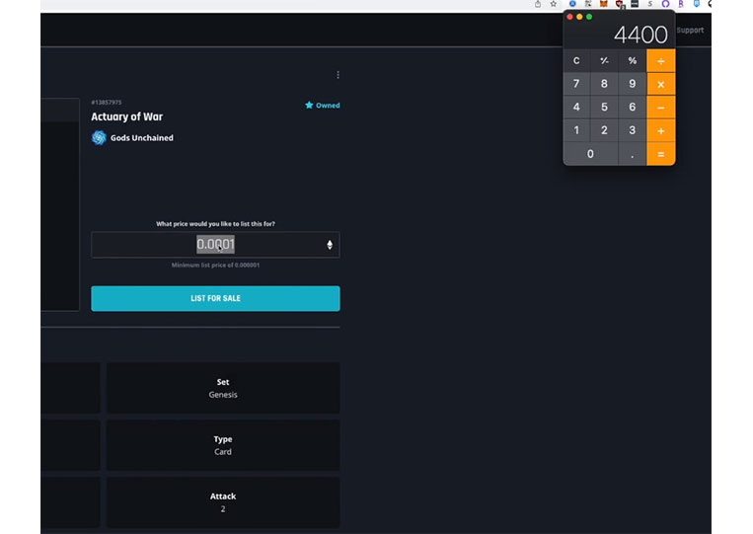
Task: Close the Calculator window
Action: tap(570, 17)
